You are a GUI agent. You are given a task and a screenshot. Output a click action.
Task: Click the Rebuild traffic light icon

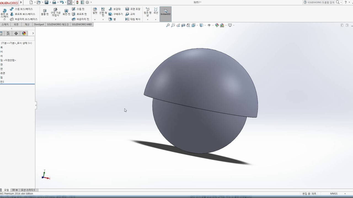(x=77, y=2)
